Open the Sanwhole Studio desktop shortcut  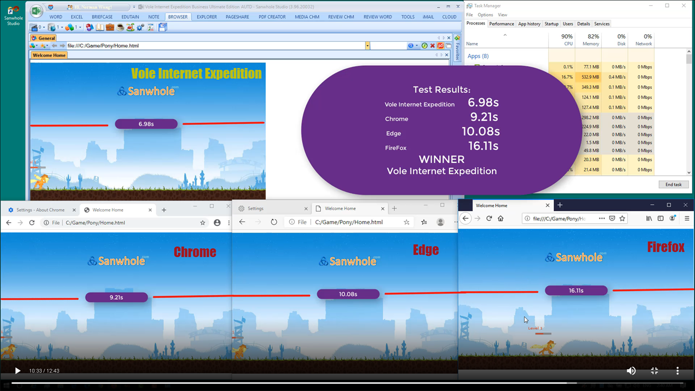13,15
